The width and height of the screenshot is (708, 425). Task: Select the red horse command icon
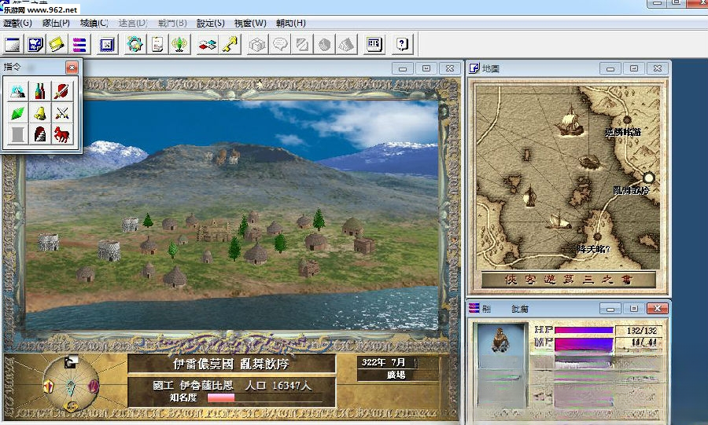(x=62, y=135)
